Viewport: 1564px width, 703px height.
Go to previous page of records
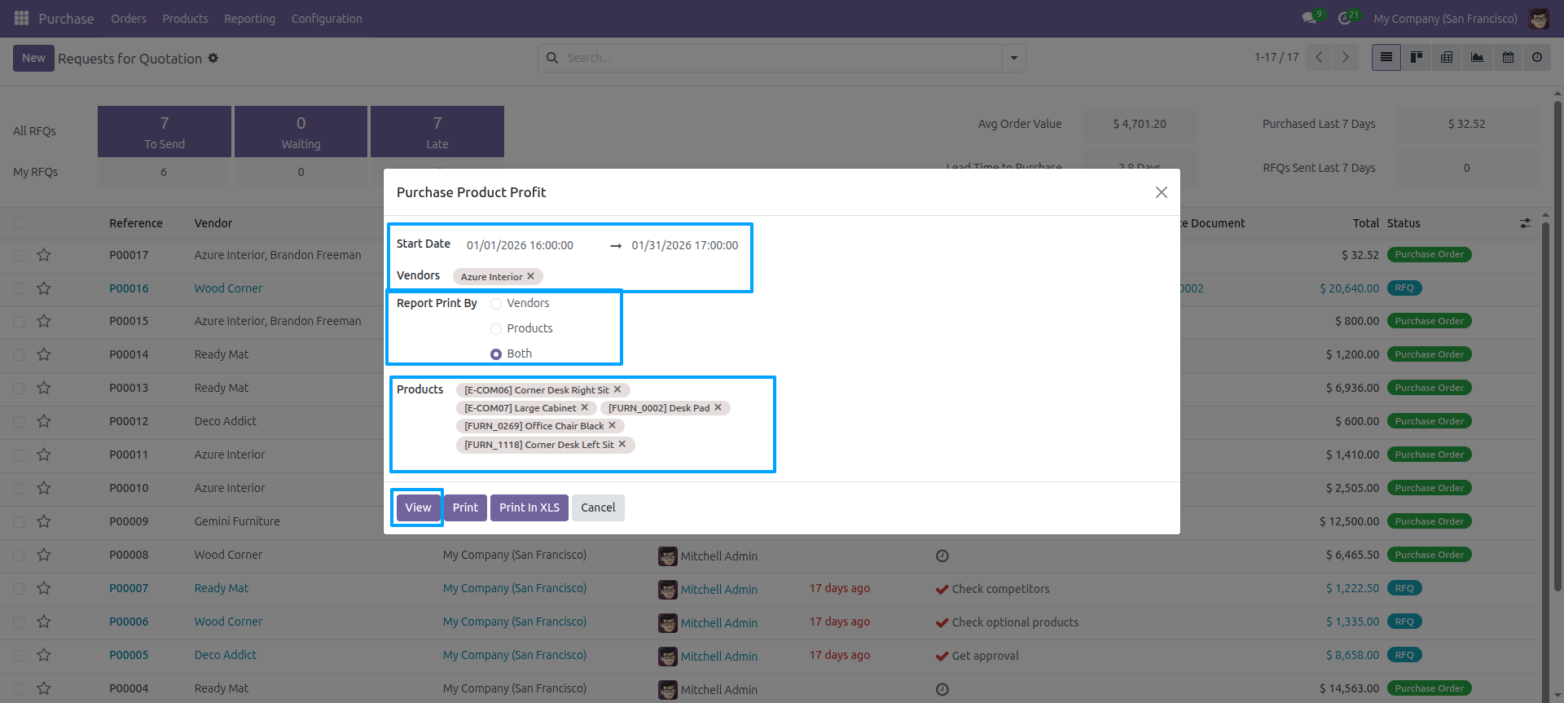tap(1319, 57)
